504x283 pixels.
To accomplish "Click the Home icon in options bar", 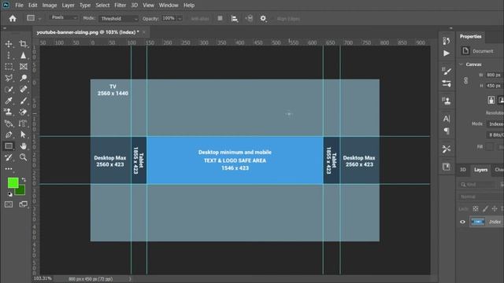I will pos(13,19).
